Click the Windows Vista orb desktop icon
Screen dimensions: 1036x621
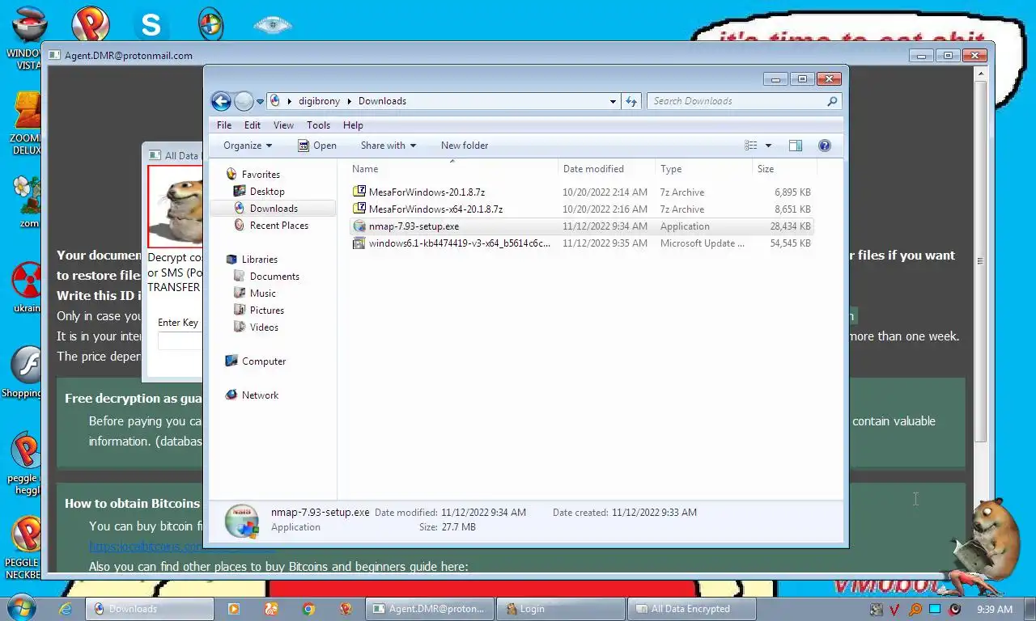210,24
